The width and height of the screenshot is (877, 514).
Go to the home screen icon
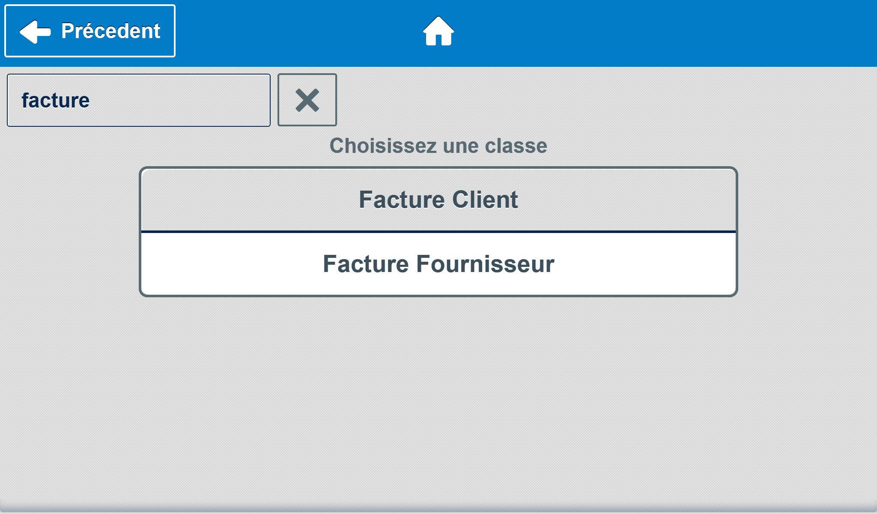pos(438,31)
